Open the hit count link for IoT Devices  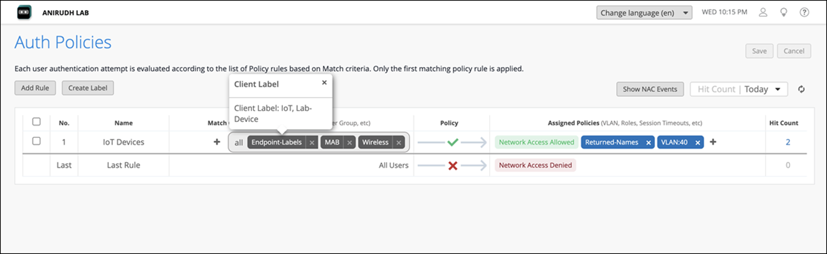point(787,142)
